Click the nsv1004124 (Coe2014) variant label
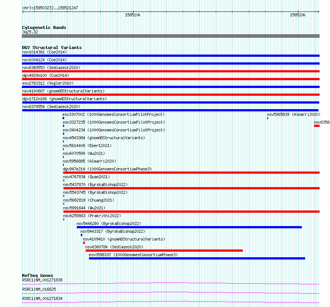This screenshot has height=307, width=330. point(44,60)
